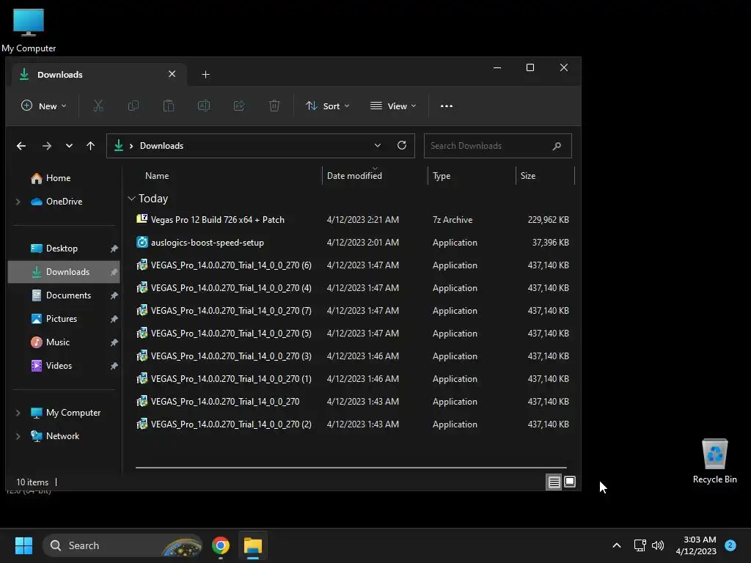751x563 pixels.
Task: Add a new tab in File Explorer
Action: coord(205,75)
